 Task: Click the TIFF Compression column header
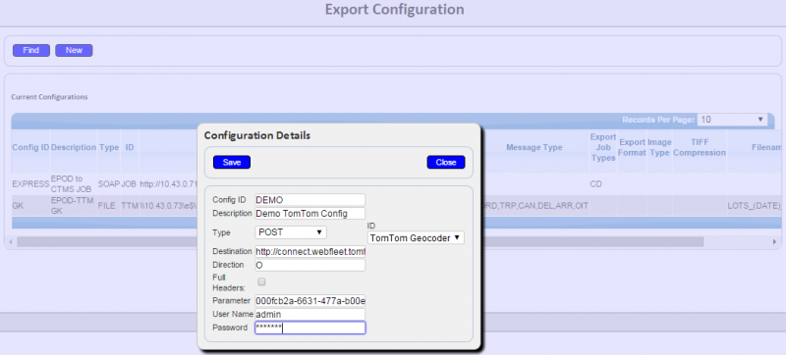[700, 147]
